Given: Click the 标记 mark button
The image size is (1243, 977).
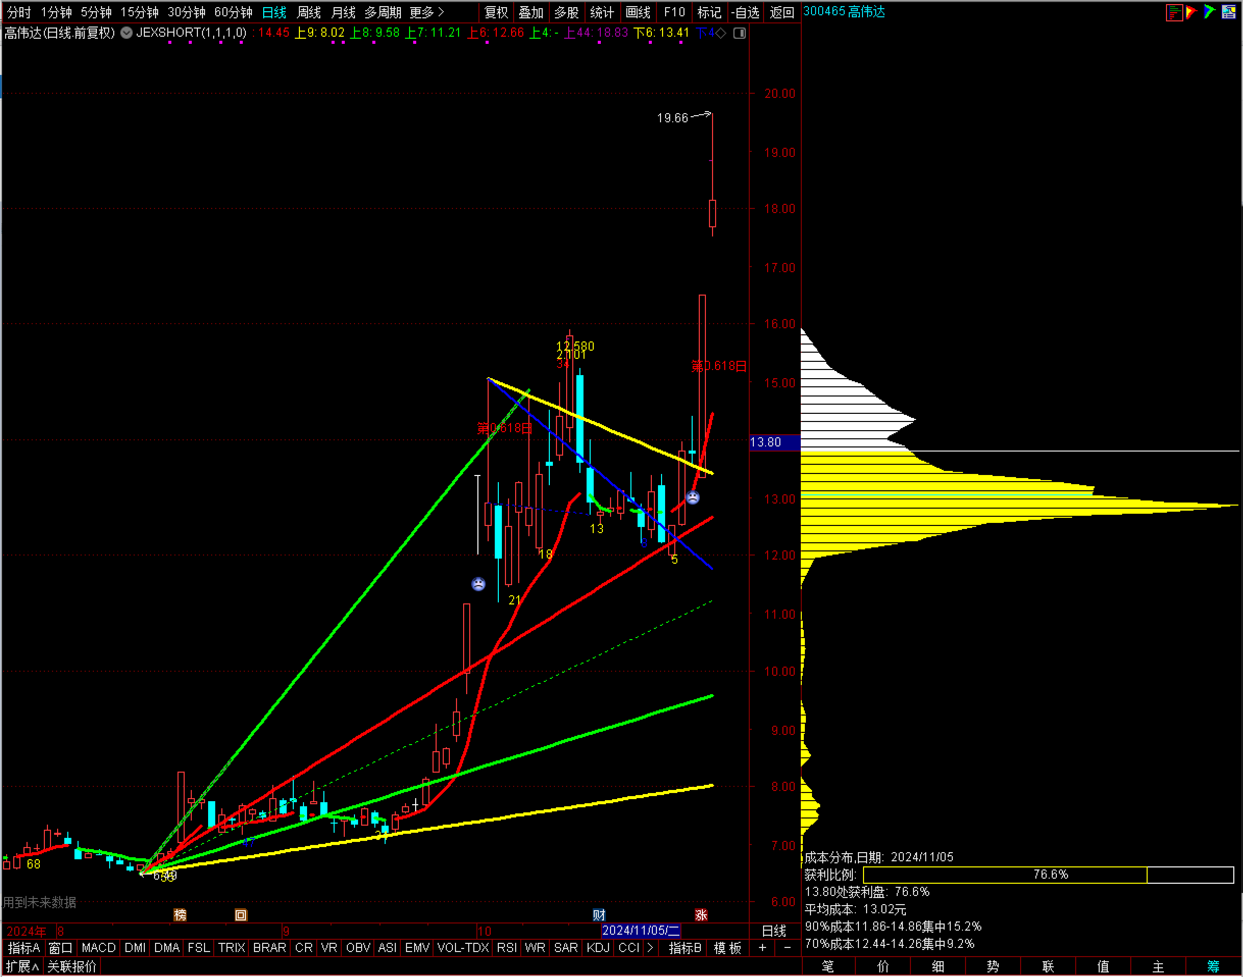Looking at the screenshot, I should (709, 12).
